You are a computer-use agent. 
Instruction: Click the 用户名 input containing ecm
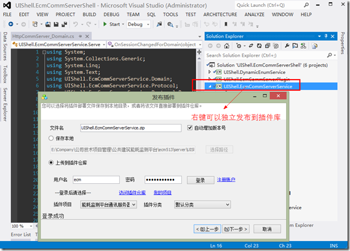[96, 179]
